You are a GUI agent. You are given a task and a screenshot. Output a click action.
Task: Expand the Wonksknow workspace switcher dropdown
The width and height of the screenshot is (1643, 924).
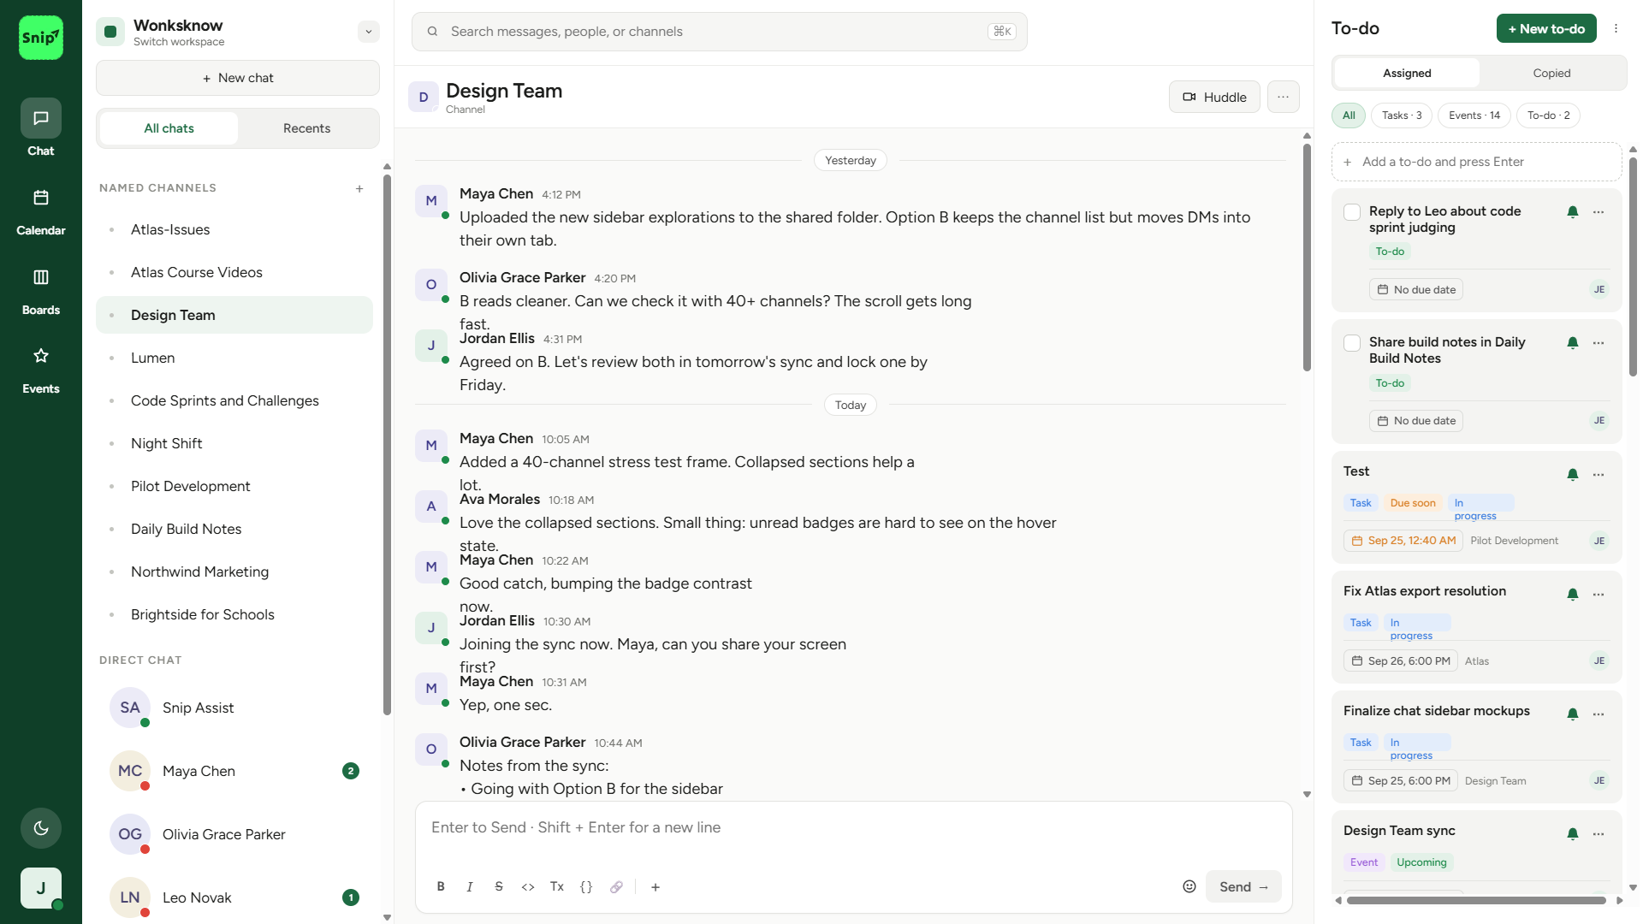(x=369, y=32)
